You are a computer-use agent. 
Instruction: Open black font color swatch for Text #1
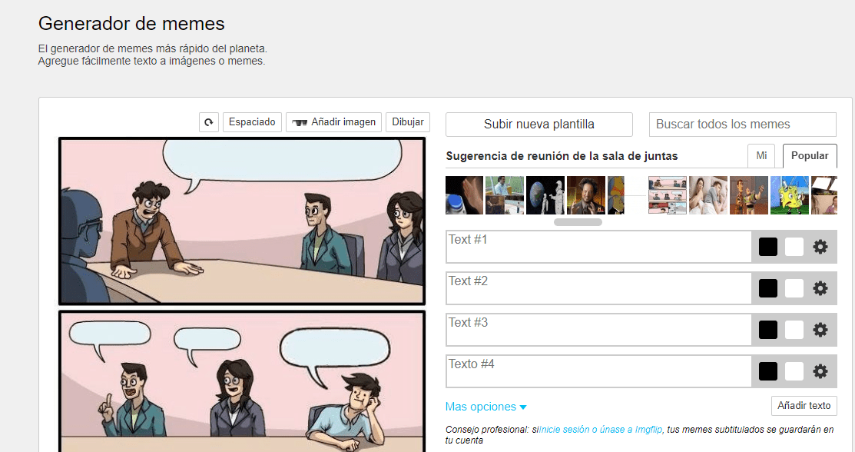(767, 247)
